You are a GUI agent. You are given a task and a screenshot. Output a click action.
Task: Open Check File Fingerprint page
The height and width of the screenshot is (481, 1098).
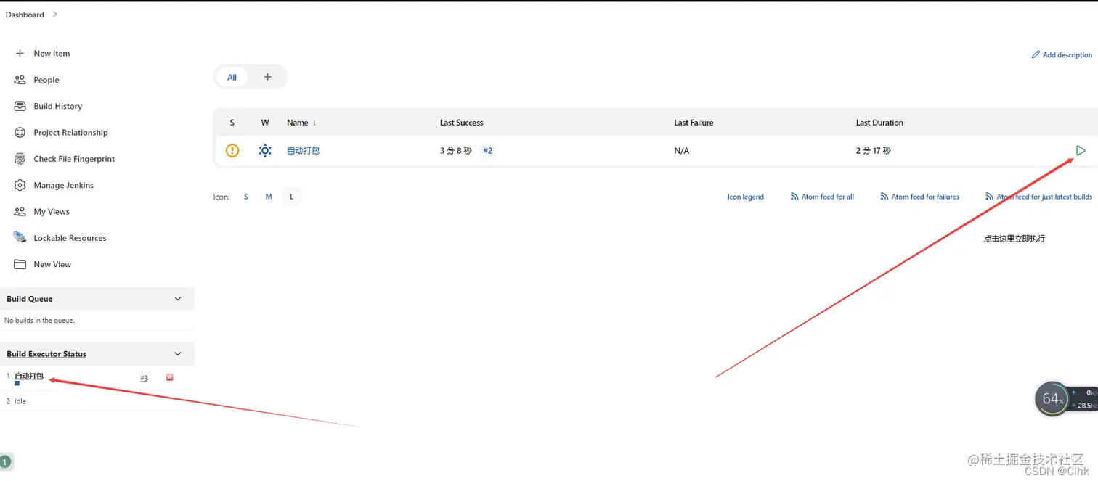point(74,159)
